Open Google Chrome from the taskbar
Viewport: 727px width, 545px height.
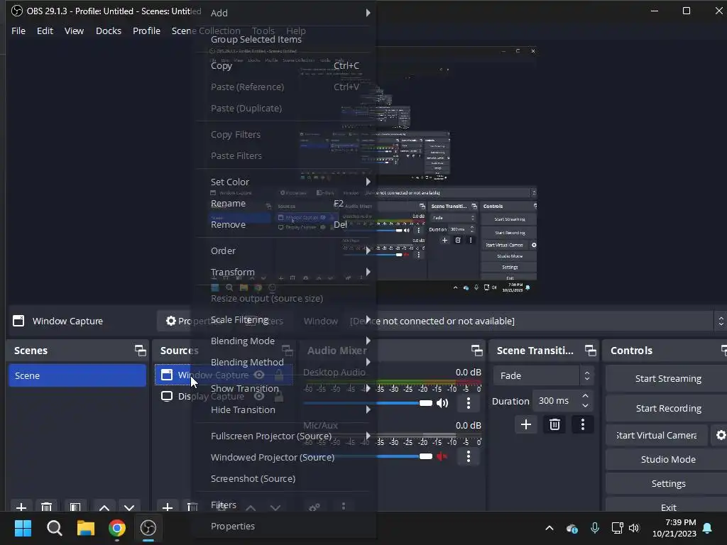coord(117,528)
